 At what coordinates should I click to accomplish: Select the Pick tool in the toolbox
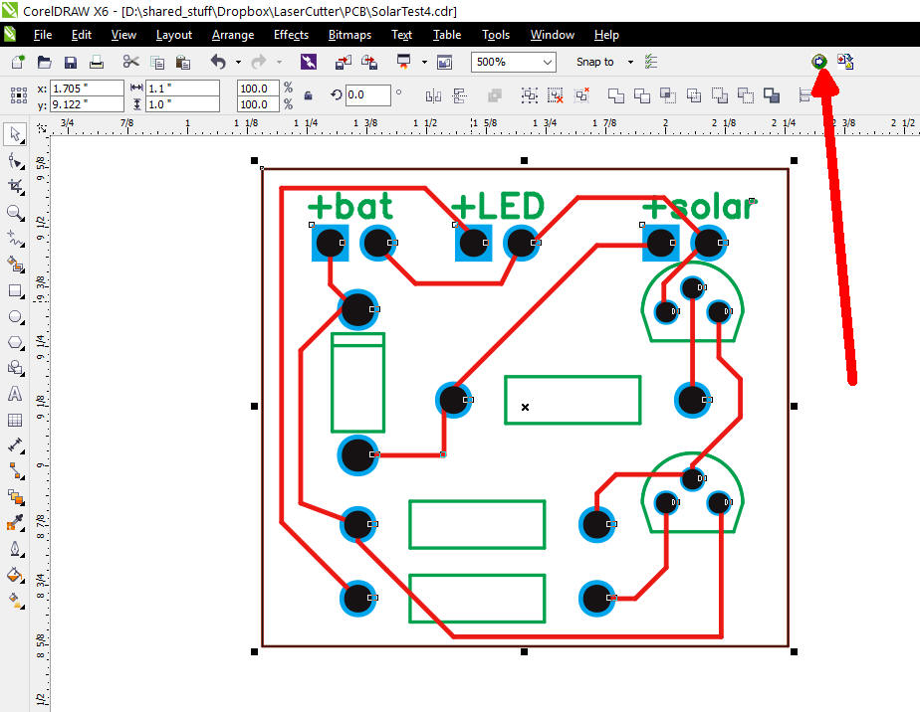15,133
